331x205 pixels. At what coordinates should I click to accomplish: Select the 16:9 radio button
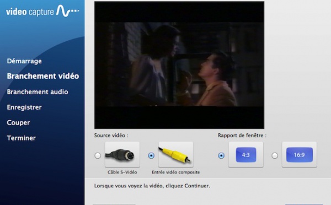point(275,155)
